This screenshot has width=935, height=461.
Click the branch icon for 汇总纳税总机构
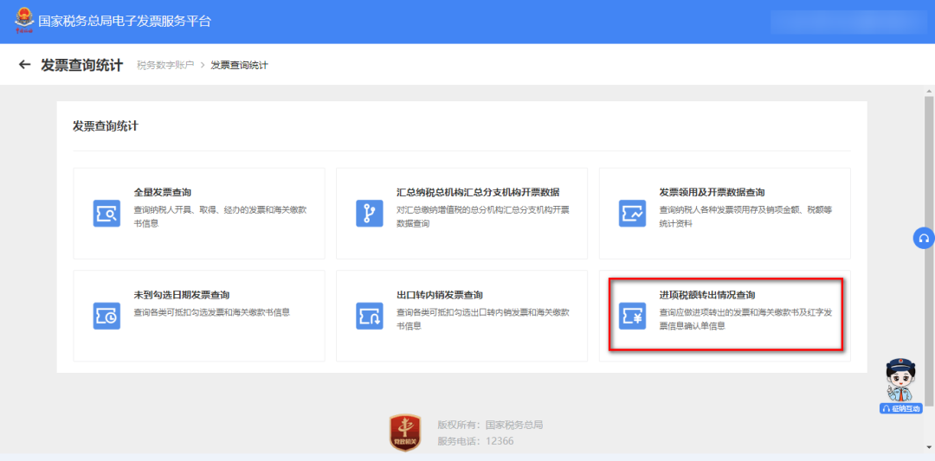[370, 214]
